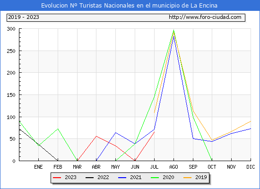260x189 pixels.
Task: Click the SEP month axis label
Action: (193, 167)
